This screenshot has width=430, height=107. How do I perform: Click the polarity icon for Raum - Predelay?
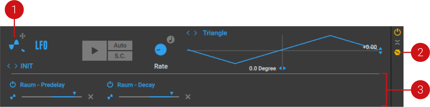point(13,97)
